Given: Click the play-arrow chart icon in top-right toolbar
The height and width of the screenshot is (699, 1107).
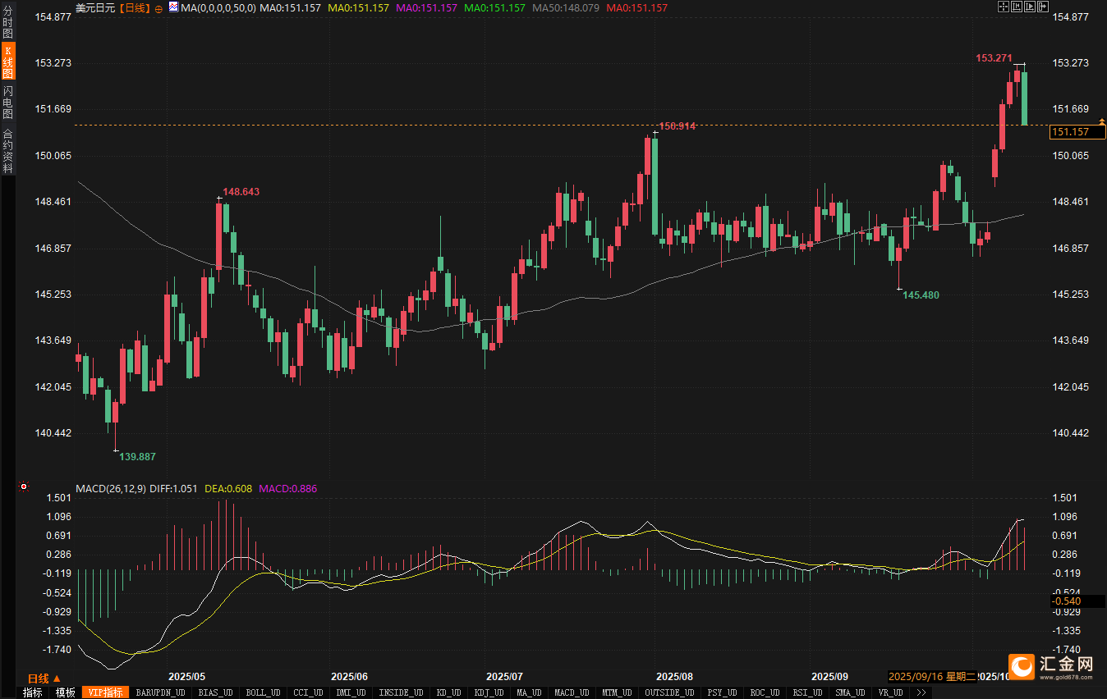Looking at the screenshot, I should click(1030, 7).
